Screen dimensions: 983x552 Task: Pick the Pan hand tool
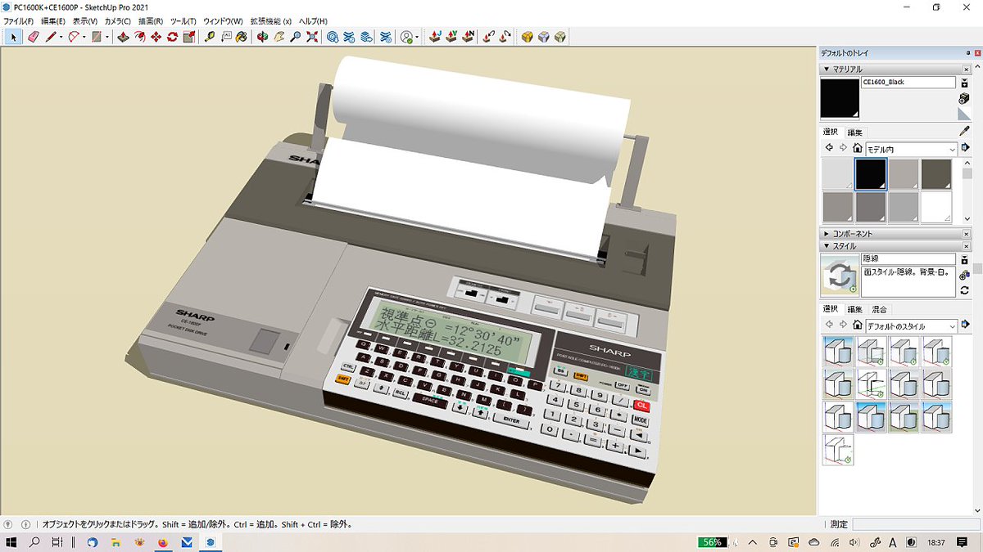click(x=280, y=37)
